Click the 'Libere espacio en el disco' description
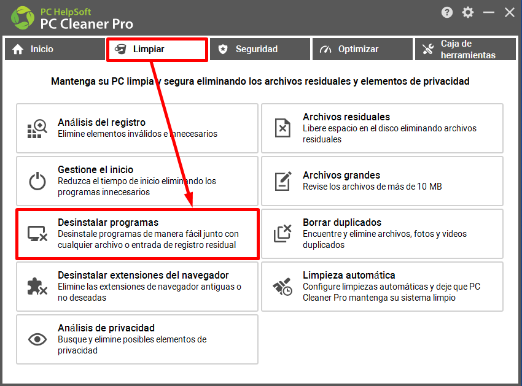This screenshot has height=386, width=522. tap(389, 134)
